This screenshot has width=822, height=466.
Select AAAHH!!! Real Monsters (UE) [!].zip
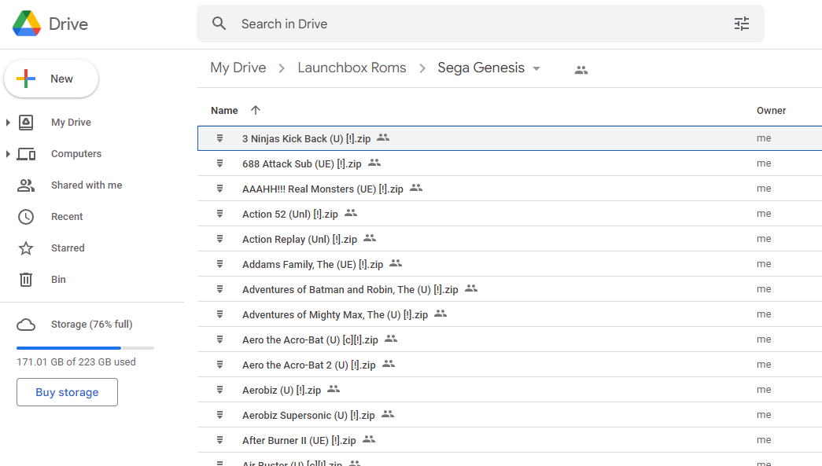coord(323,189)
